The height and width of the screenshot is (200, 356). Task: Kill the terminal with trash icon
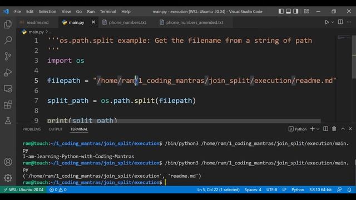click(334, 129)
